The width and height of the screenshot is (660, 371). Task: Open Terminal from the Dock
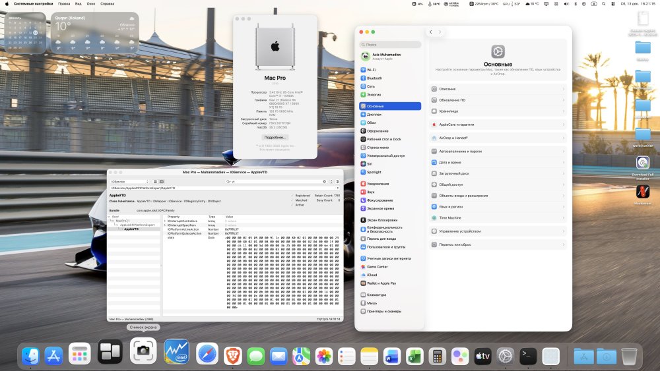coord(528,357)
